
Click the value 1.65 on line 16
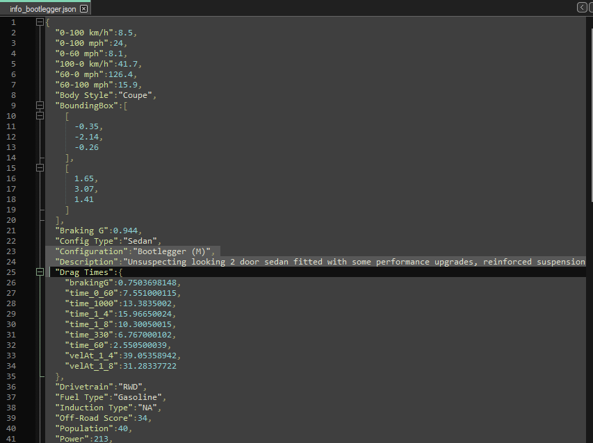pos(84,178)
